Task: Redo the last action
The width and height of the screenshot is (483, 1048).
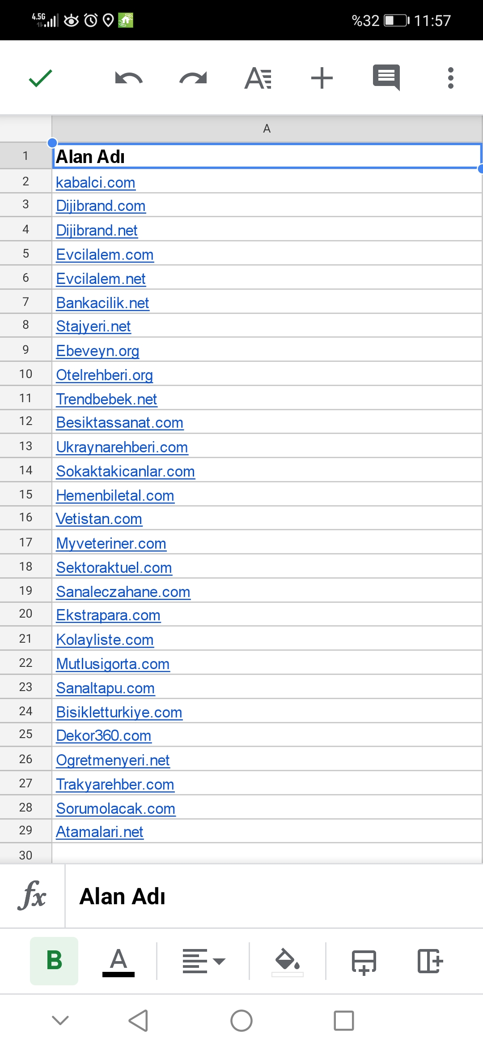Action: coord(193,78)
